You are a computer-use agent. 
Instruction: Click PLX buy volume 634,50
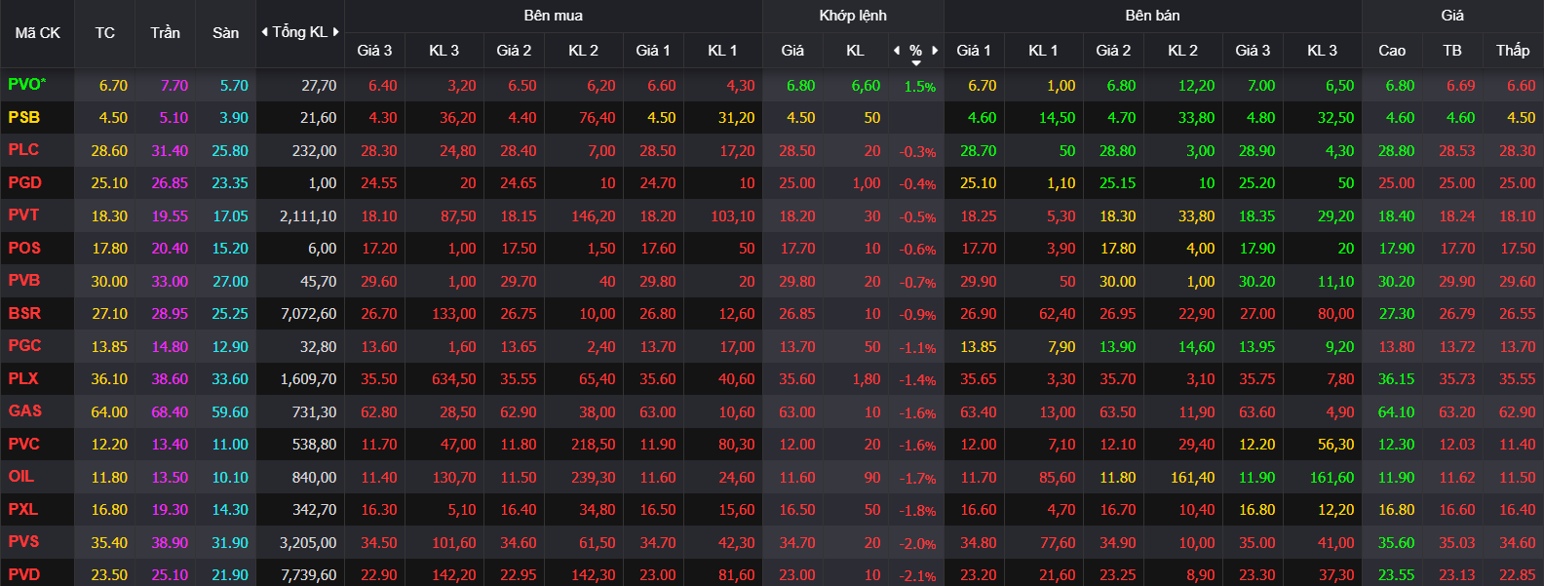tap(454, 379)
